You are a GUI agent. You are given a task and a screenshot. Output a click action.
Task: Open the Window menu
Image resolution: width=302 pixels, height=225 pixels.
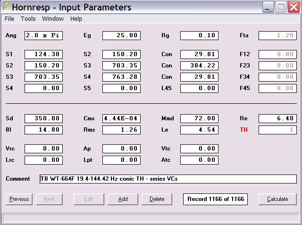tap(53, 19)
